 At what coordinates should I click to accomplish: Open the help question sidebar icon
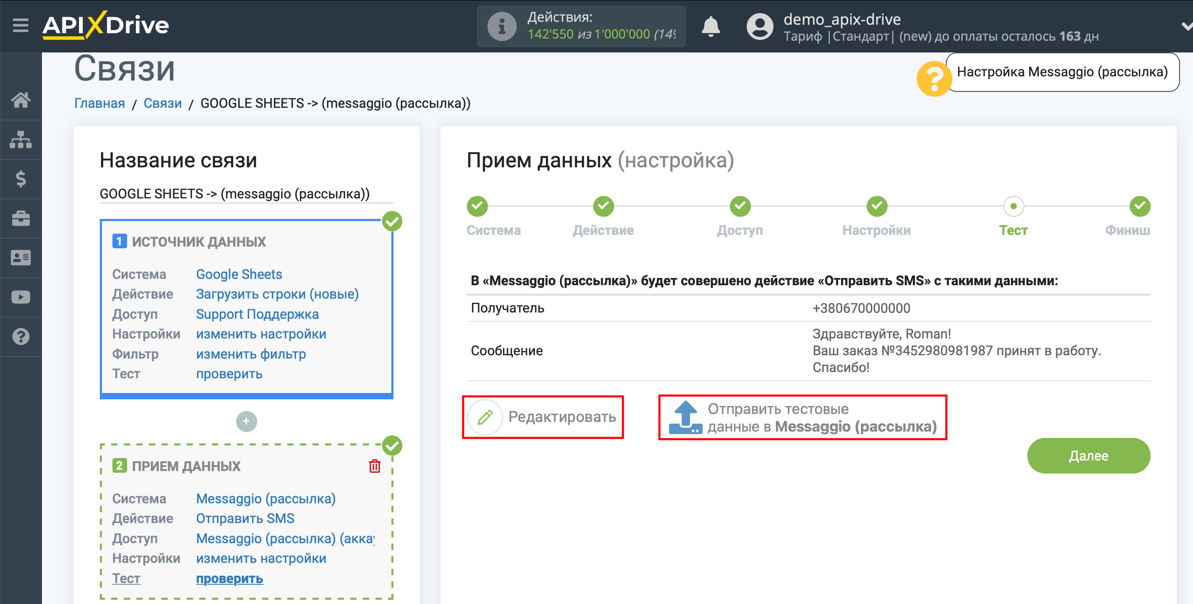[21, 337]
